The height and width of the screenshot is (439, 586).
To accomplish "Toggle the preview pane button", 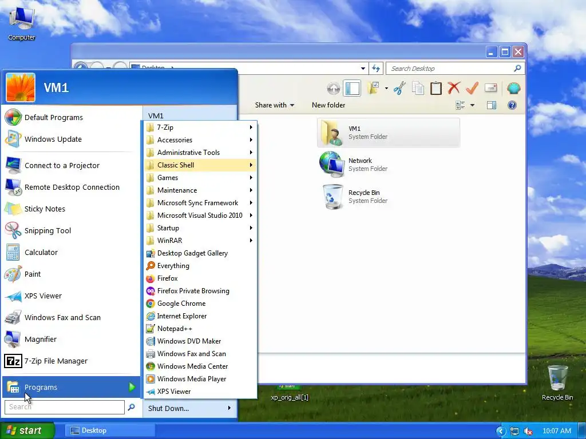I will (492, 105).
